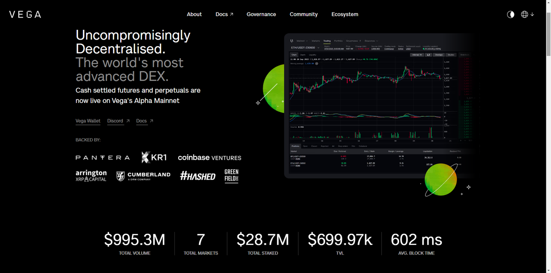Screen dimensions: 551x273
Task: Click the Vega Wallet link
Action: tap(88, 121)
